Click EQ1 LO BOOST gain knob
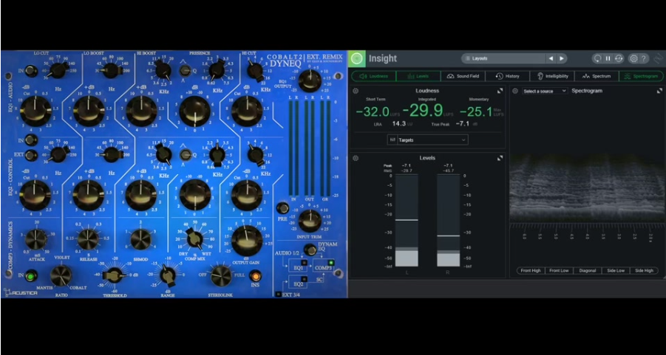This screenshot has height=355, width=666. pos(89,111)
